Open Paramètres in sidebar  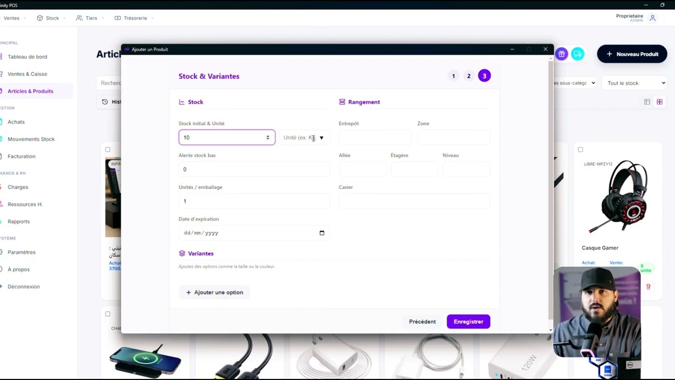click(22, 252)
